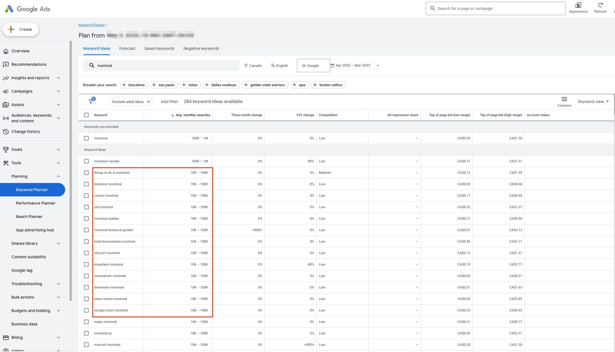The image size is (615, 352).
Task: Expand the Campaigns section
Action: [58, 91]
